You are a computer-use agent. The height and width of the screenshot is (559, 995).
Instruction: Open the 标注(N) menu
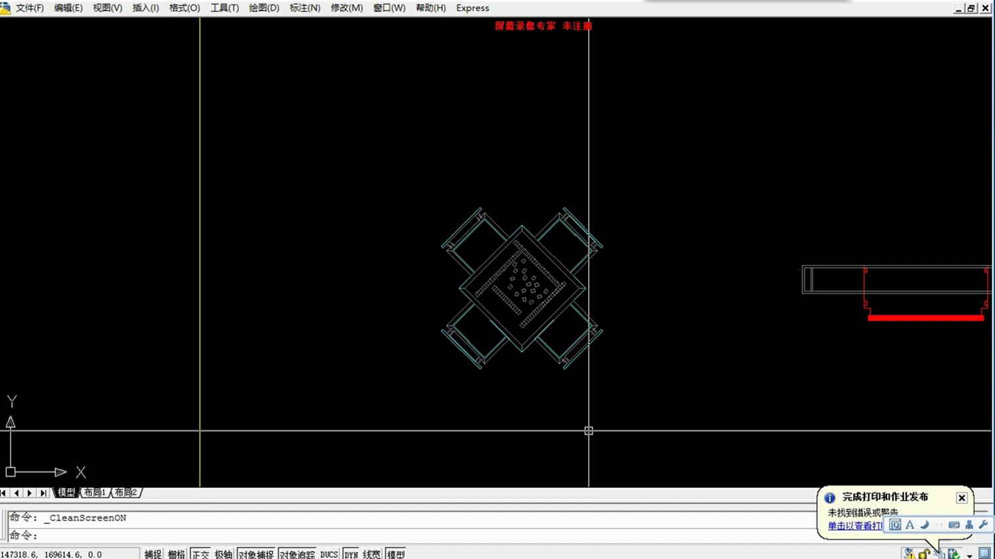pyautogui.click(x=305, y=8)
